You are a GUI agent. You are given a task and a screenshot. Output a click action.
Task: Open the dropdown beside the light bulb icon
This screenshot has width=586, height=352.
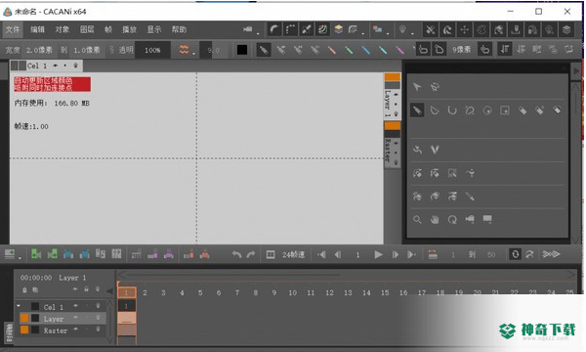[x=412, y=34]
